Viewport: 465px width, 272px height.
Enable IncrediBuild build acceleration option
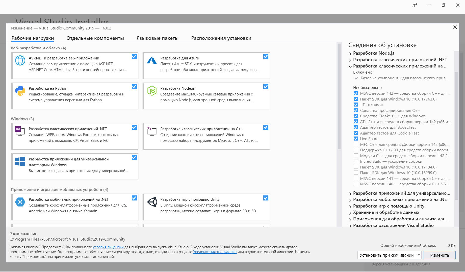coord(356,161)
